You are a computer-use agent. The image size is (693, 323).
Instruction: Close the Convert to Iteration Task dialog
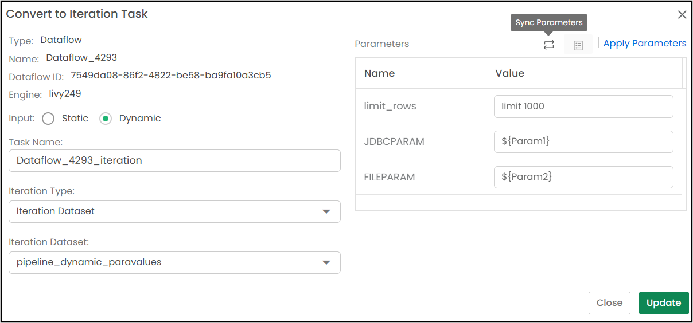click(682, 15)
